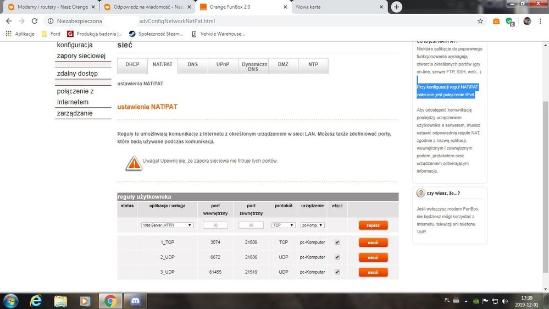Click the bookmark star icon in address bar
This screenshot has width=549, height=309.
click(480, 21)
